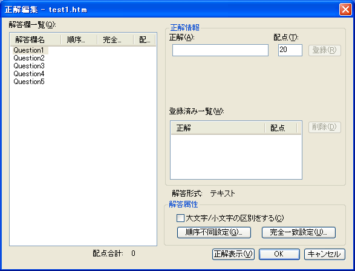Click 正解 column header in registered list
This screenshot has height=271, width=355.
pyautogui.click(x=218, y=128)
